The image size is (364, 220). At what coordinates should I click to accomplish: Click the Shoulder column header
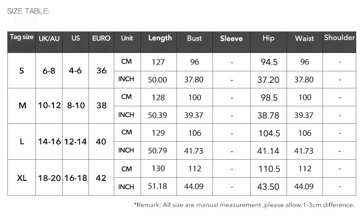click(x=339, y=38)
